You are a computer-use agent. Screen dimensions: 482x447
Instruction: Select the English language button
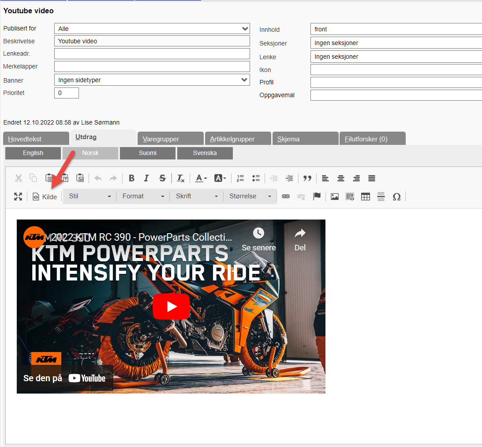coord(33,153)
